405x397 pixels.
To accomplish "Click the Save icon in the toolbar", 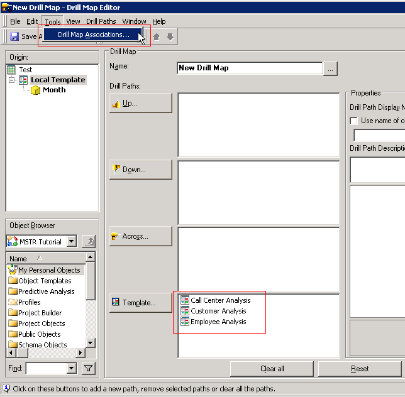I will coord(14,36).
